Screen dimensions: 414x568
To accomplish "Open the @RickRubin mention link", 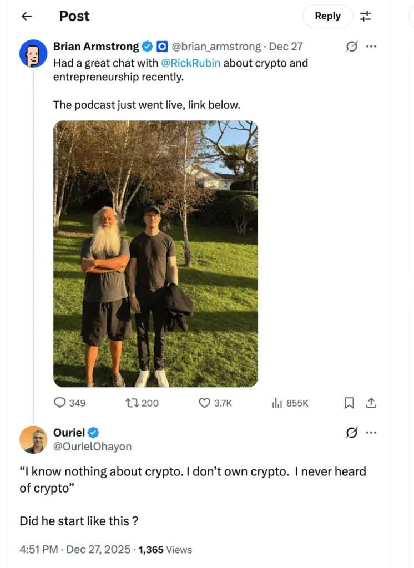I will coord(191,63).
